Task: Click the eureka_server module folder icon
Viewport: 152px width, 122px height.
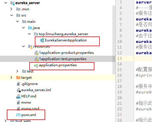Action: (12, 3)
